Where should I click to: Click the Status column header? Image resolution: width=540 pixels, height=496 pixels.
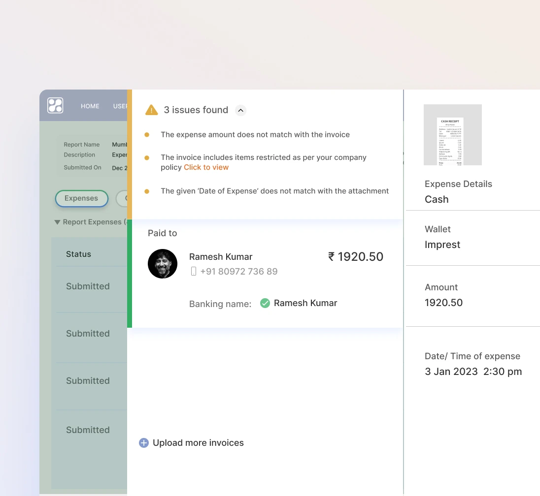pyautogui.click(x=78, y=254)
